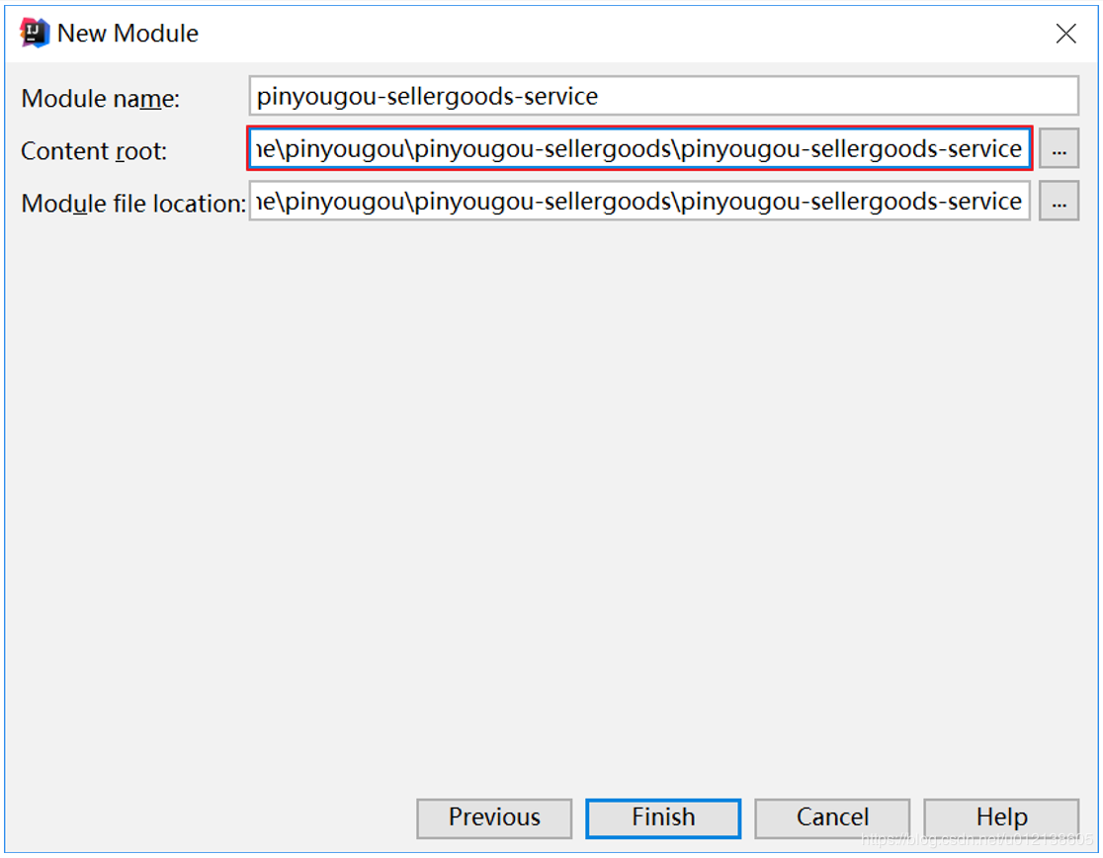Open the browse button for Module file location
This screenshot has height=858, width=1103.
pos(1059,202)
